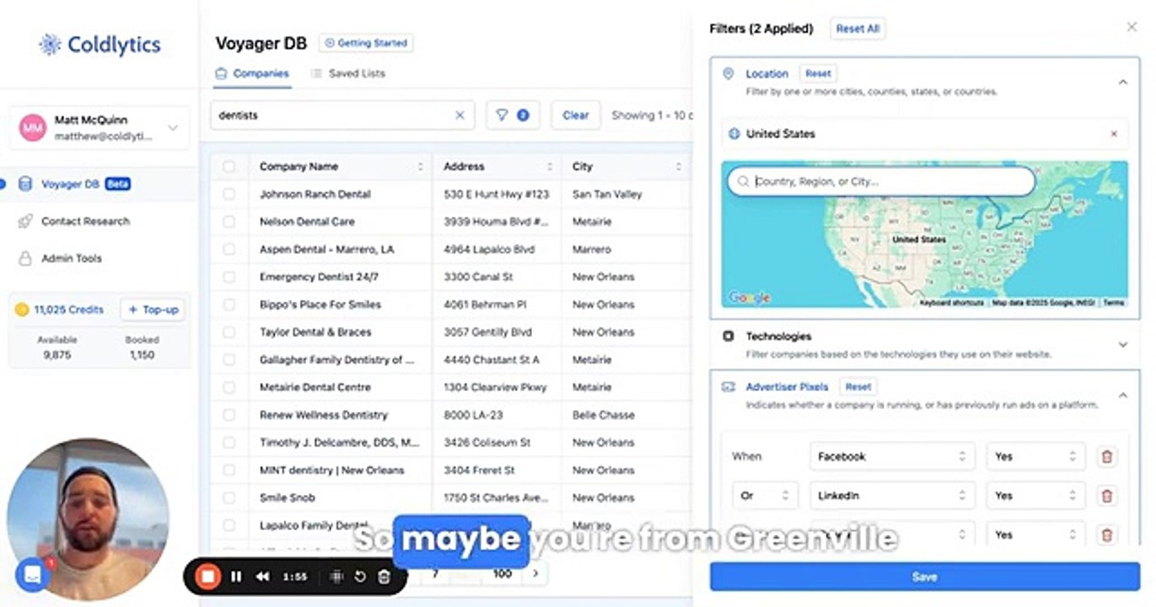
Task: Switch to the Companies tab
Action: [252, 73]
